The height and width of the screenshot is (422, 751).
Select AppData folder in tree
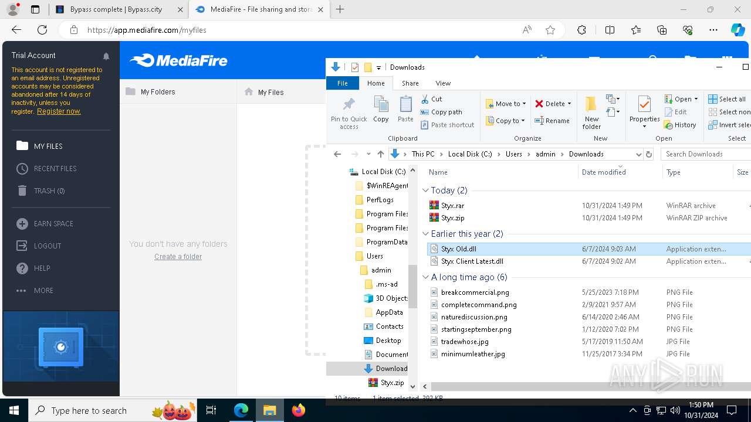[389, 312]
